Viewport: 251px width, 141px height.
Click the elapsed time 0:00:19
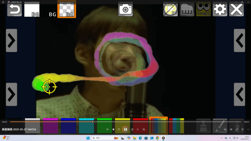[4, 122]
